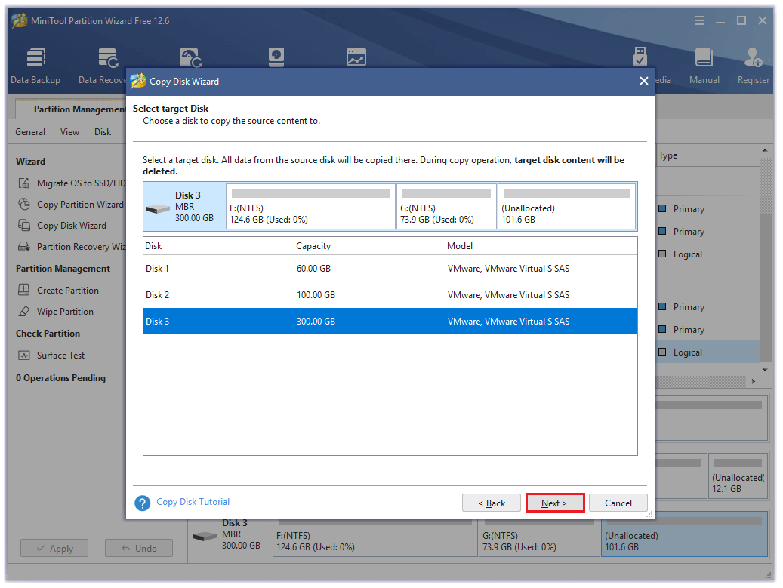Click the Model column header
The image size is (783, 588).
pyautogui.click(x=541, y=245)
